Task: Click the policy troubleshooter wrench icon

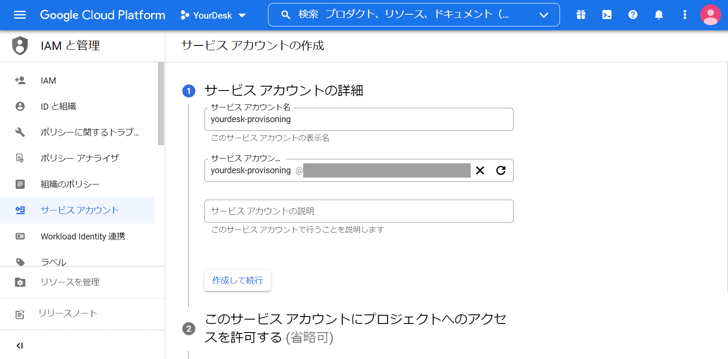Action: [20, 132]
